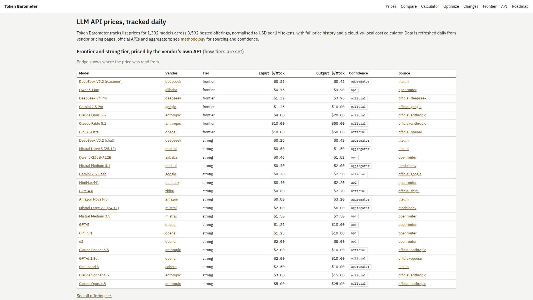This screenshot has width=533, height=300.
Task: Select Optimize in top navigation
Action: click(451, 6)
